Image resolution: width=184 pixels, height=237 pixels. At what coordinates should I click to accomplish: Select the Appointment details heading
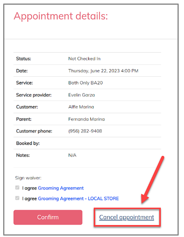coord(61,16)
